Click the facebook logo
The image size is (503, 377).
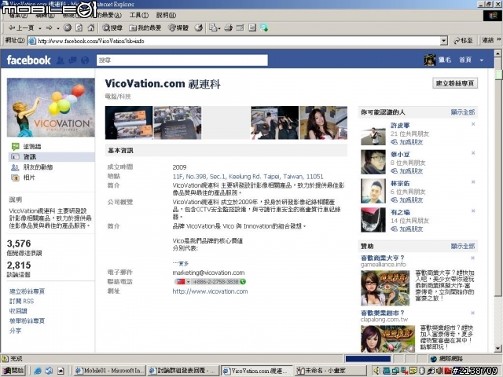28,60
